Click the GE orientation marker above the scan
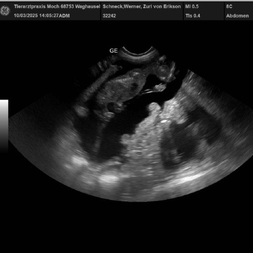This screenshot has height=253, width=253. [x=113, y=51]
